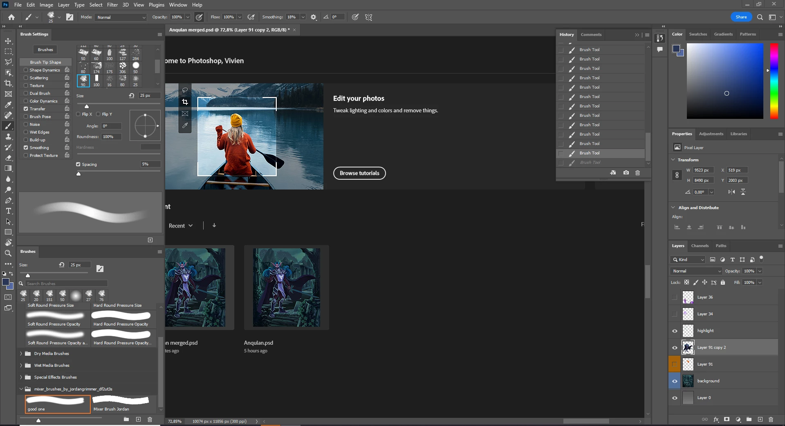
Task: Enable airbrush-style build-up icon
Action: tap(251, 17)
